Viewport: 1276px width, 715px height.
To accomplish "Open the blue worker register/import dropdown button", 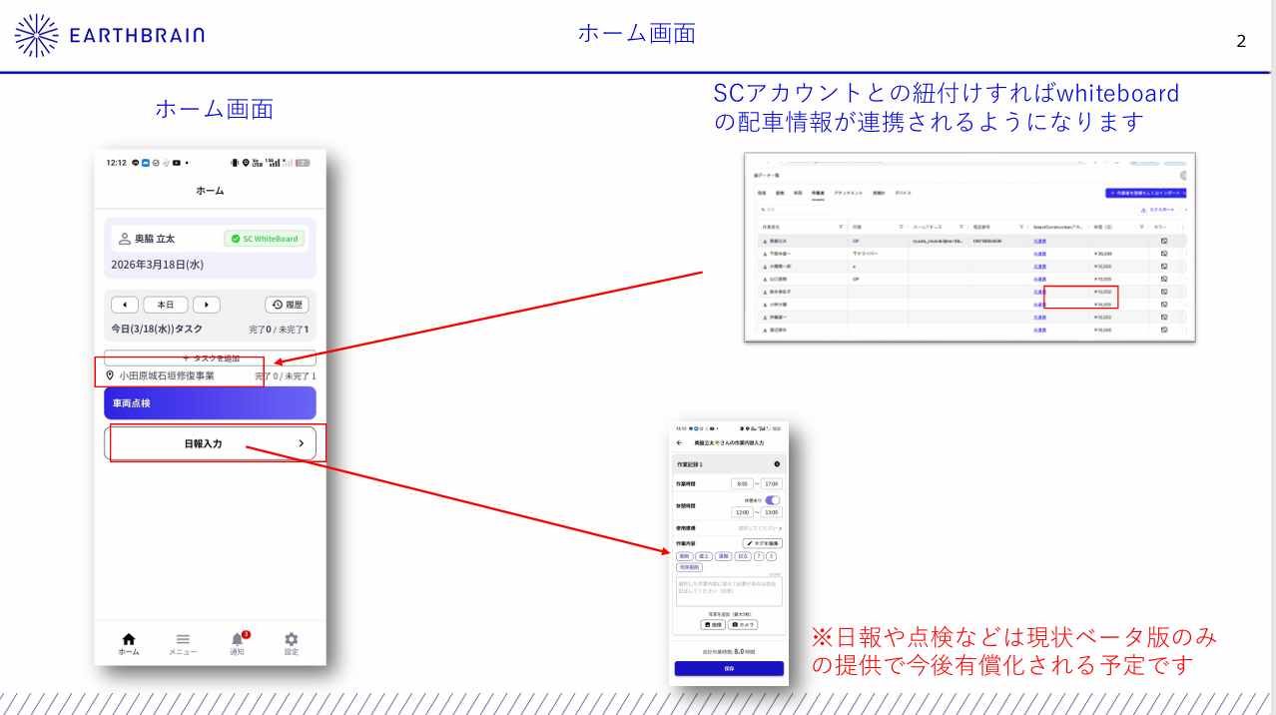I will click(x=1145, y=193).
